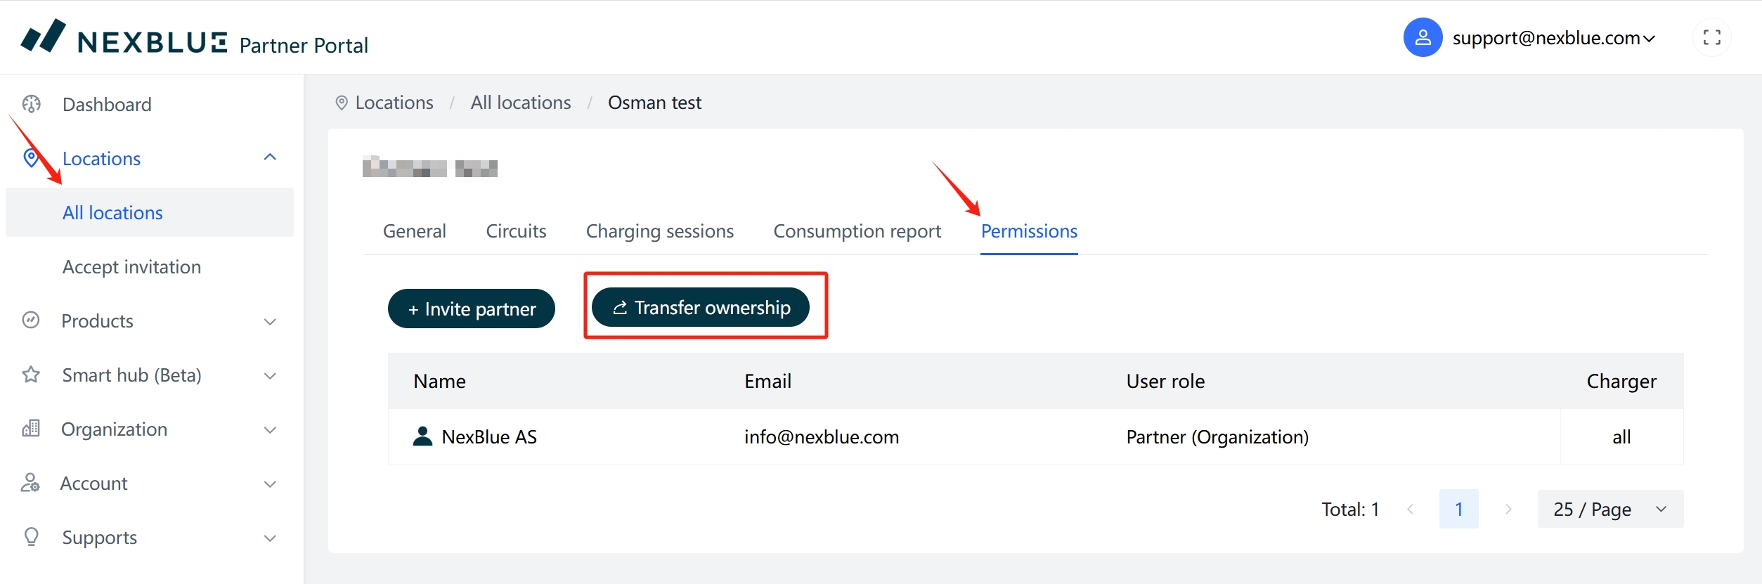Viewport: 1762px width, 584px height.
Task: Expand the Products menu chevron
Action: click(270, 322)
